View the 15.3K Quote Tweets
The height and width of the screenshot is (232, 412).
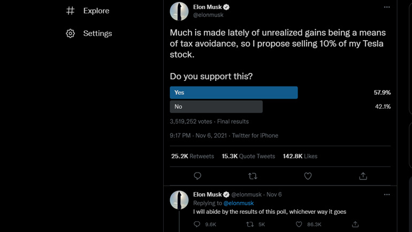[248, 156]
